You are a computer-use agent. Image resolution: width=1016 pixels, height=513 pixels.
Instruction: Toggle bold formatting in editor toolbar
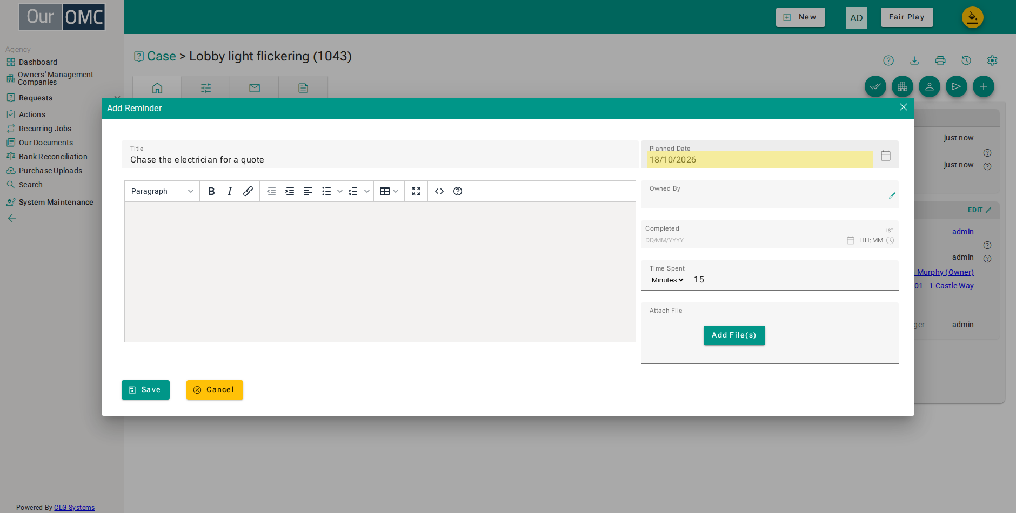pyautogui.click(x=211, y=191)
